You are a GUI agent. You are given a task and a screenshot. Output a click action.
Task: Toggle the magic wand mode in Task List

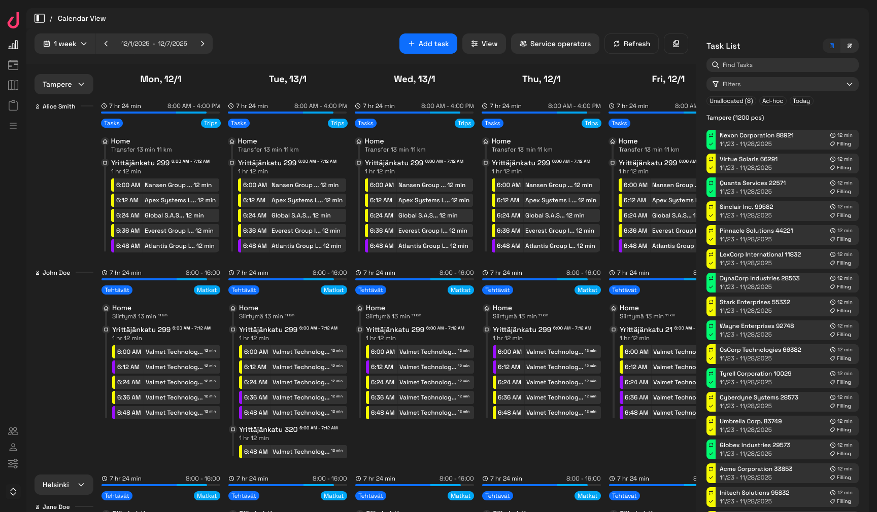[x=849, y=46]
